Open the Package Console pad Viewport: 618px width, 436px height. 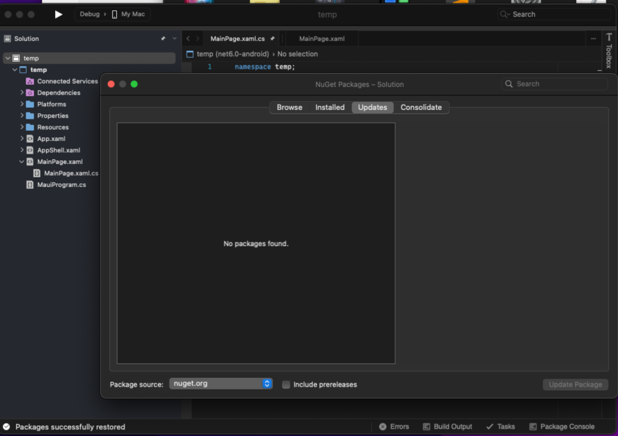coord(562,426)
